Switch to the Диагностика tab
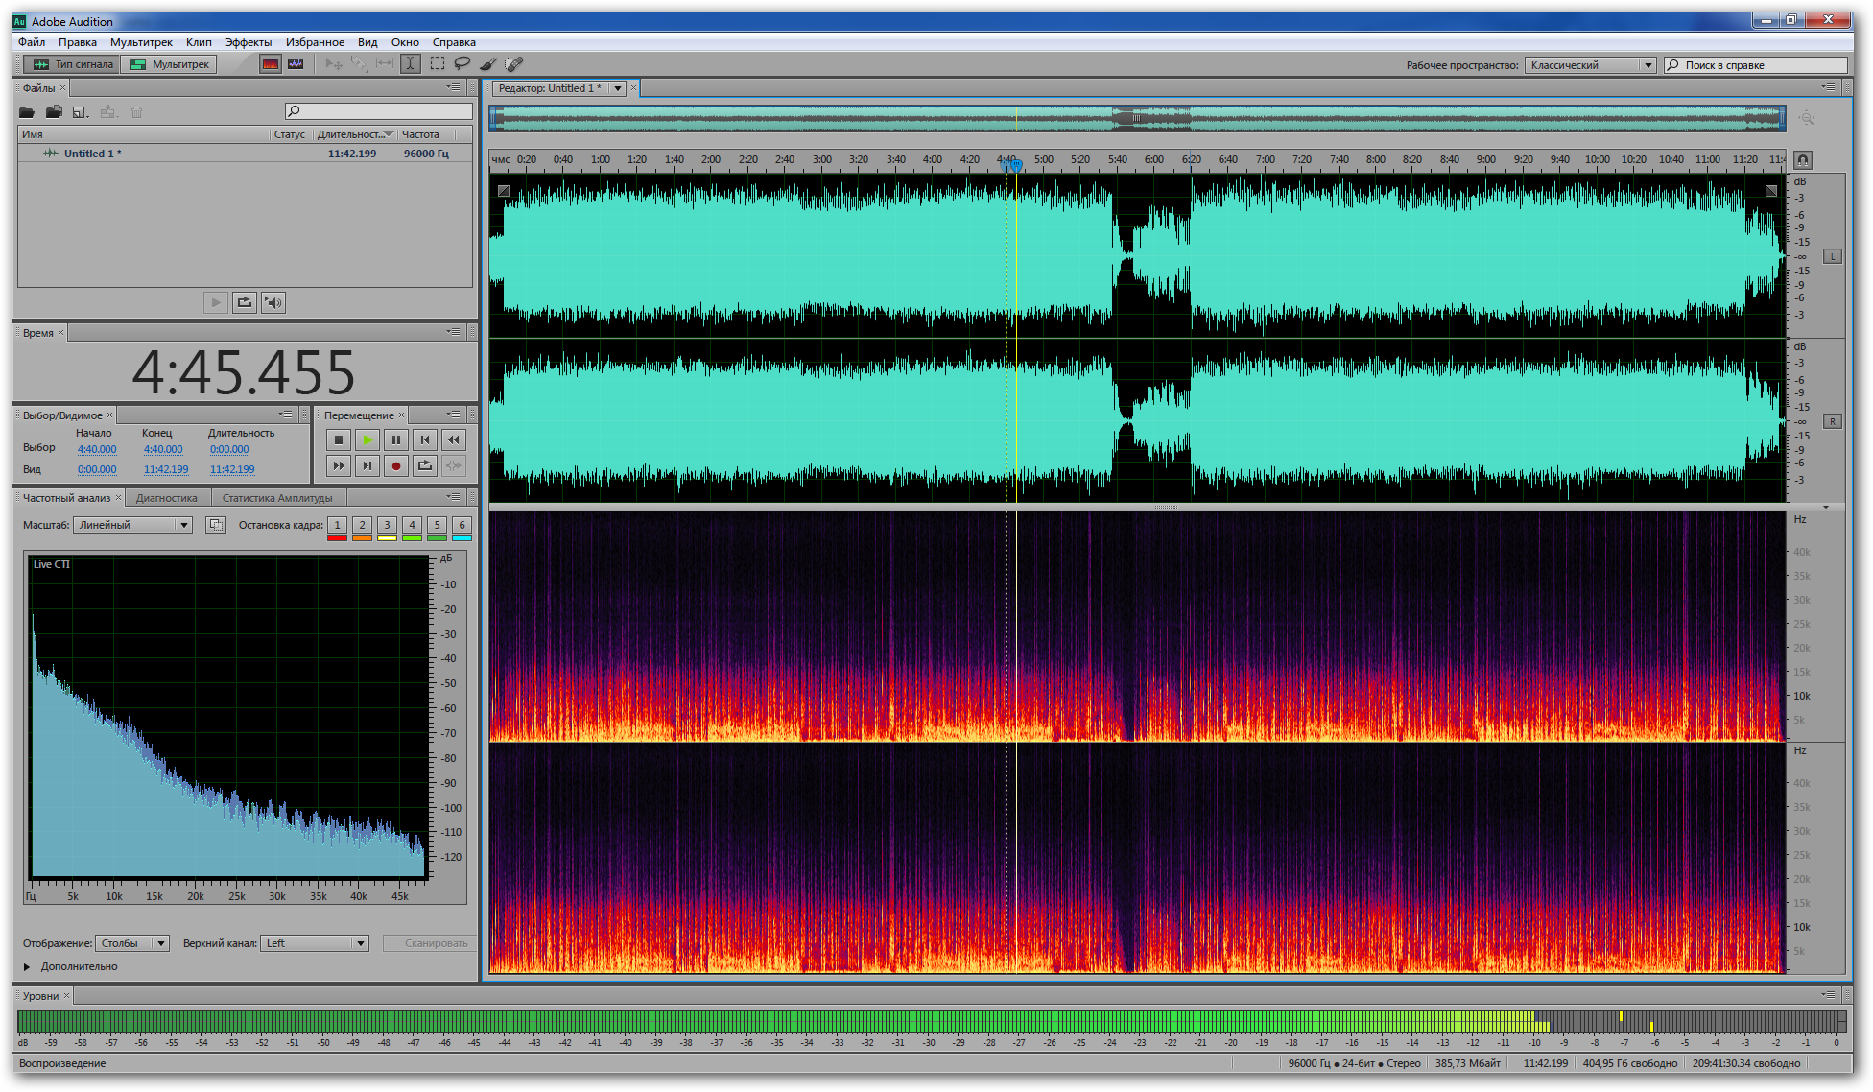 pos(166,498)
